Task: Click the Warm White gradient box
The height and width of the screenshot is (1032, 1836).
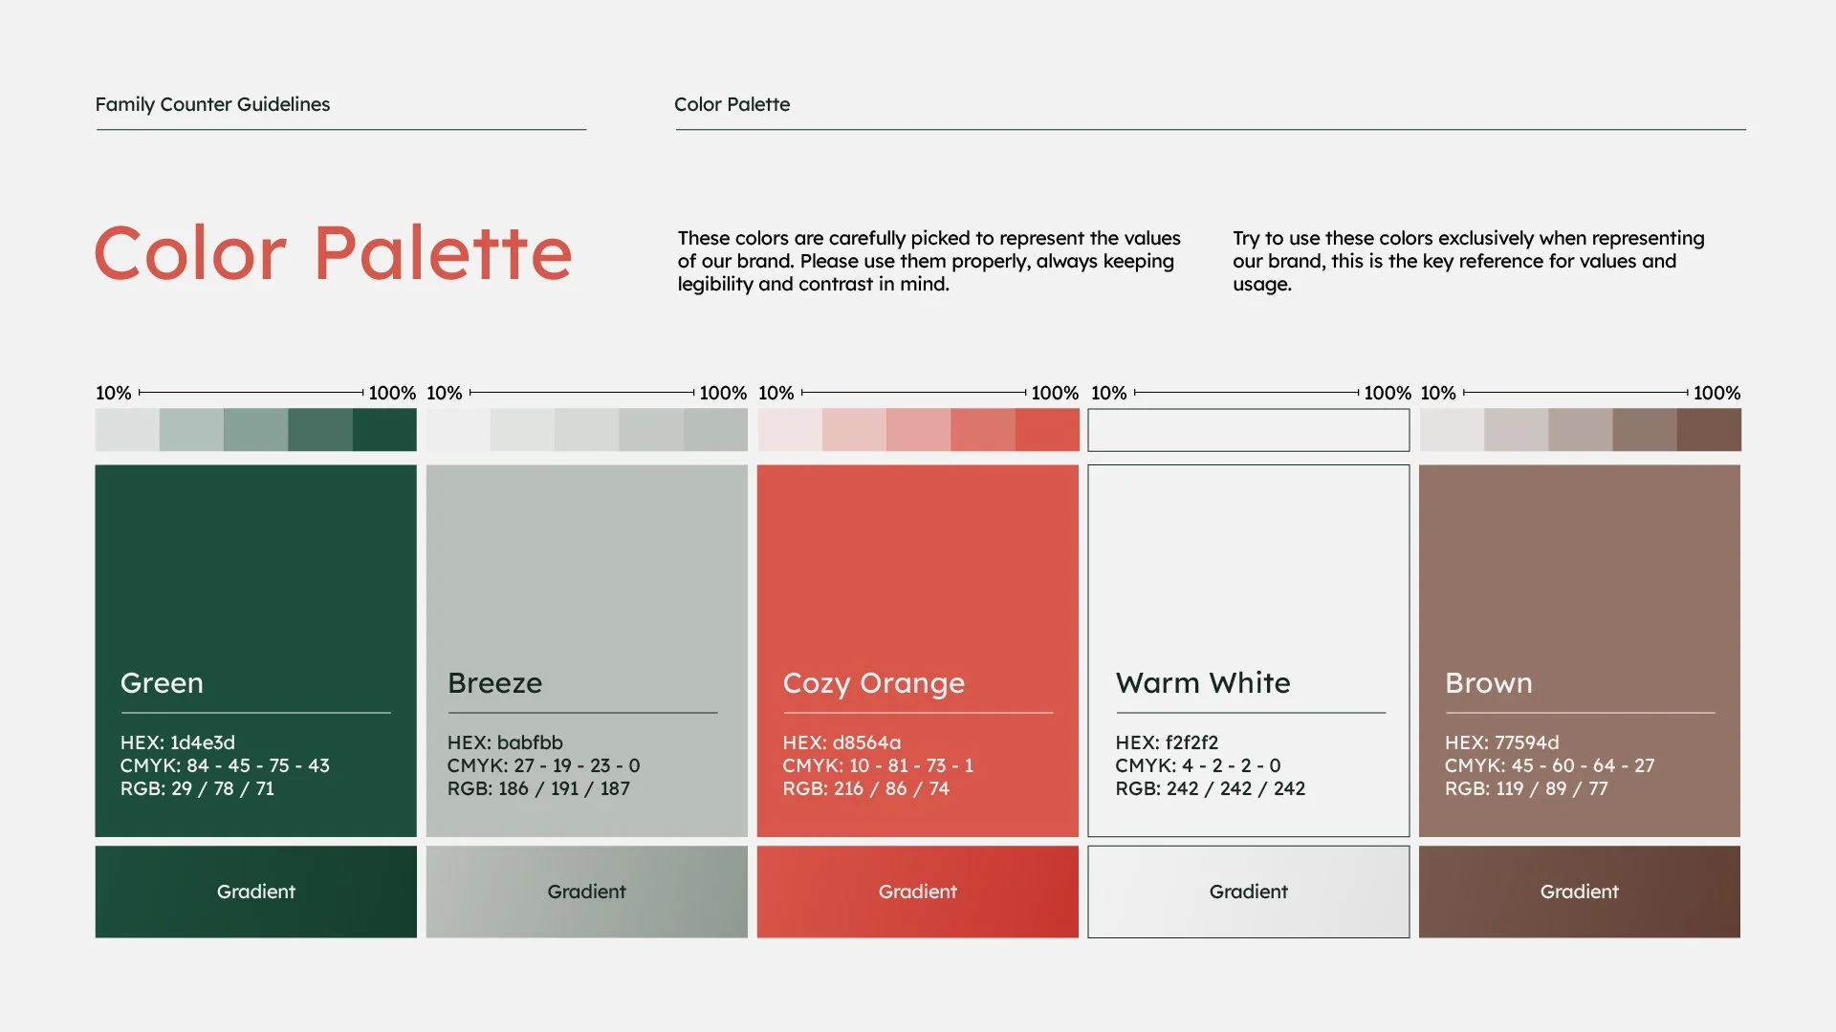Action: click(1248, 892)
